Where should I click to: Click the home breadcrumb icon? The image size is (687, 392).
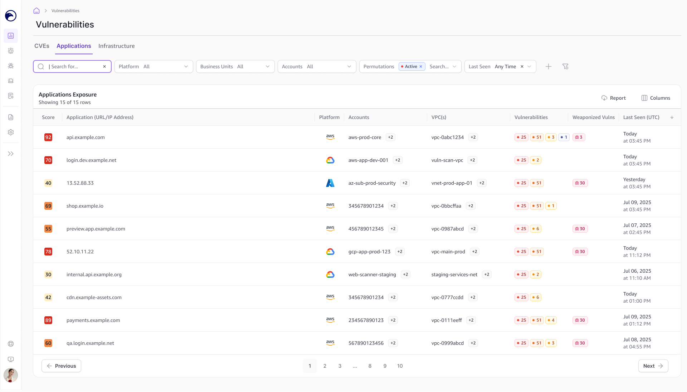(36, 11)
